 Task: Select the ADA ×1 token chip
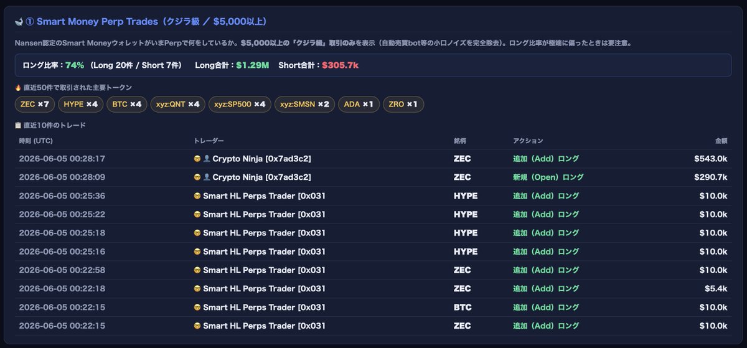359,104
